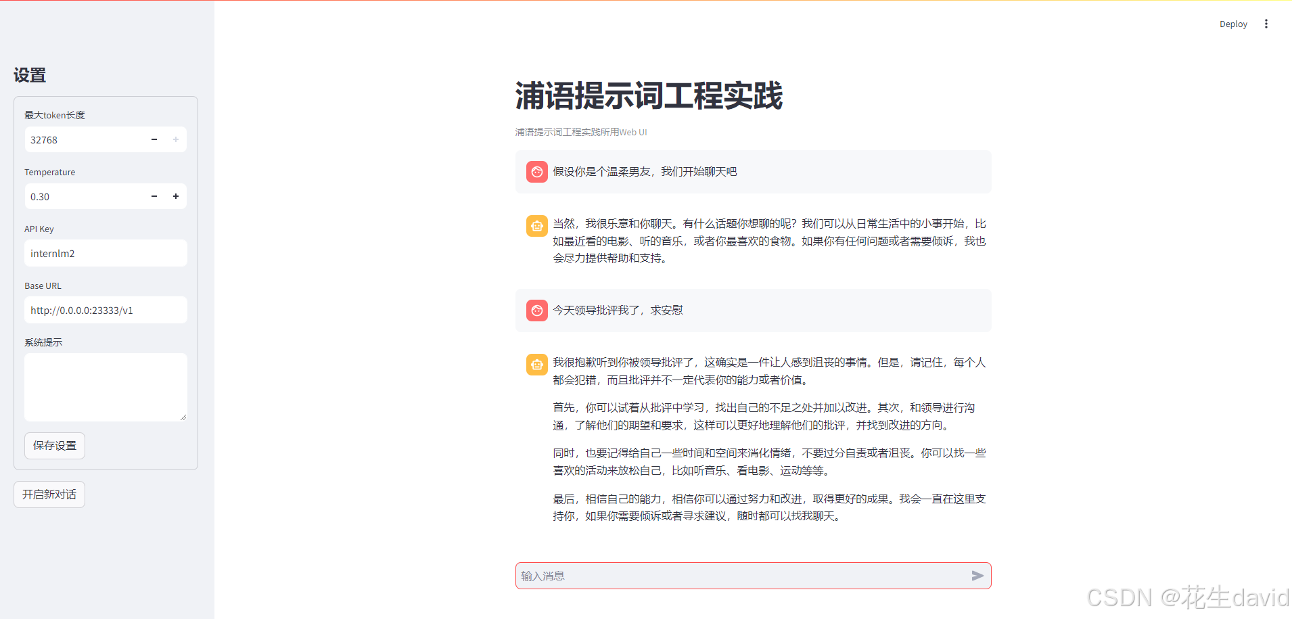The image size is (1292, 619).
Task: Send message with the arrow icon
Action: point(977,576)
